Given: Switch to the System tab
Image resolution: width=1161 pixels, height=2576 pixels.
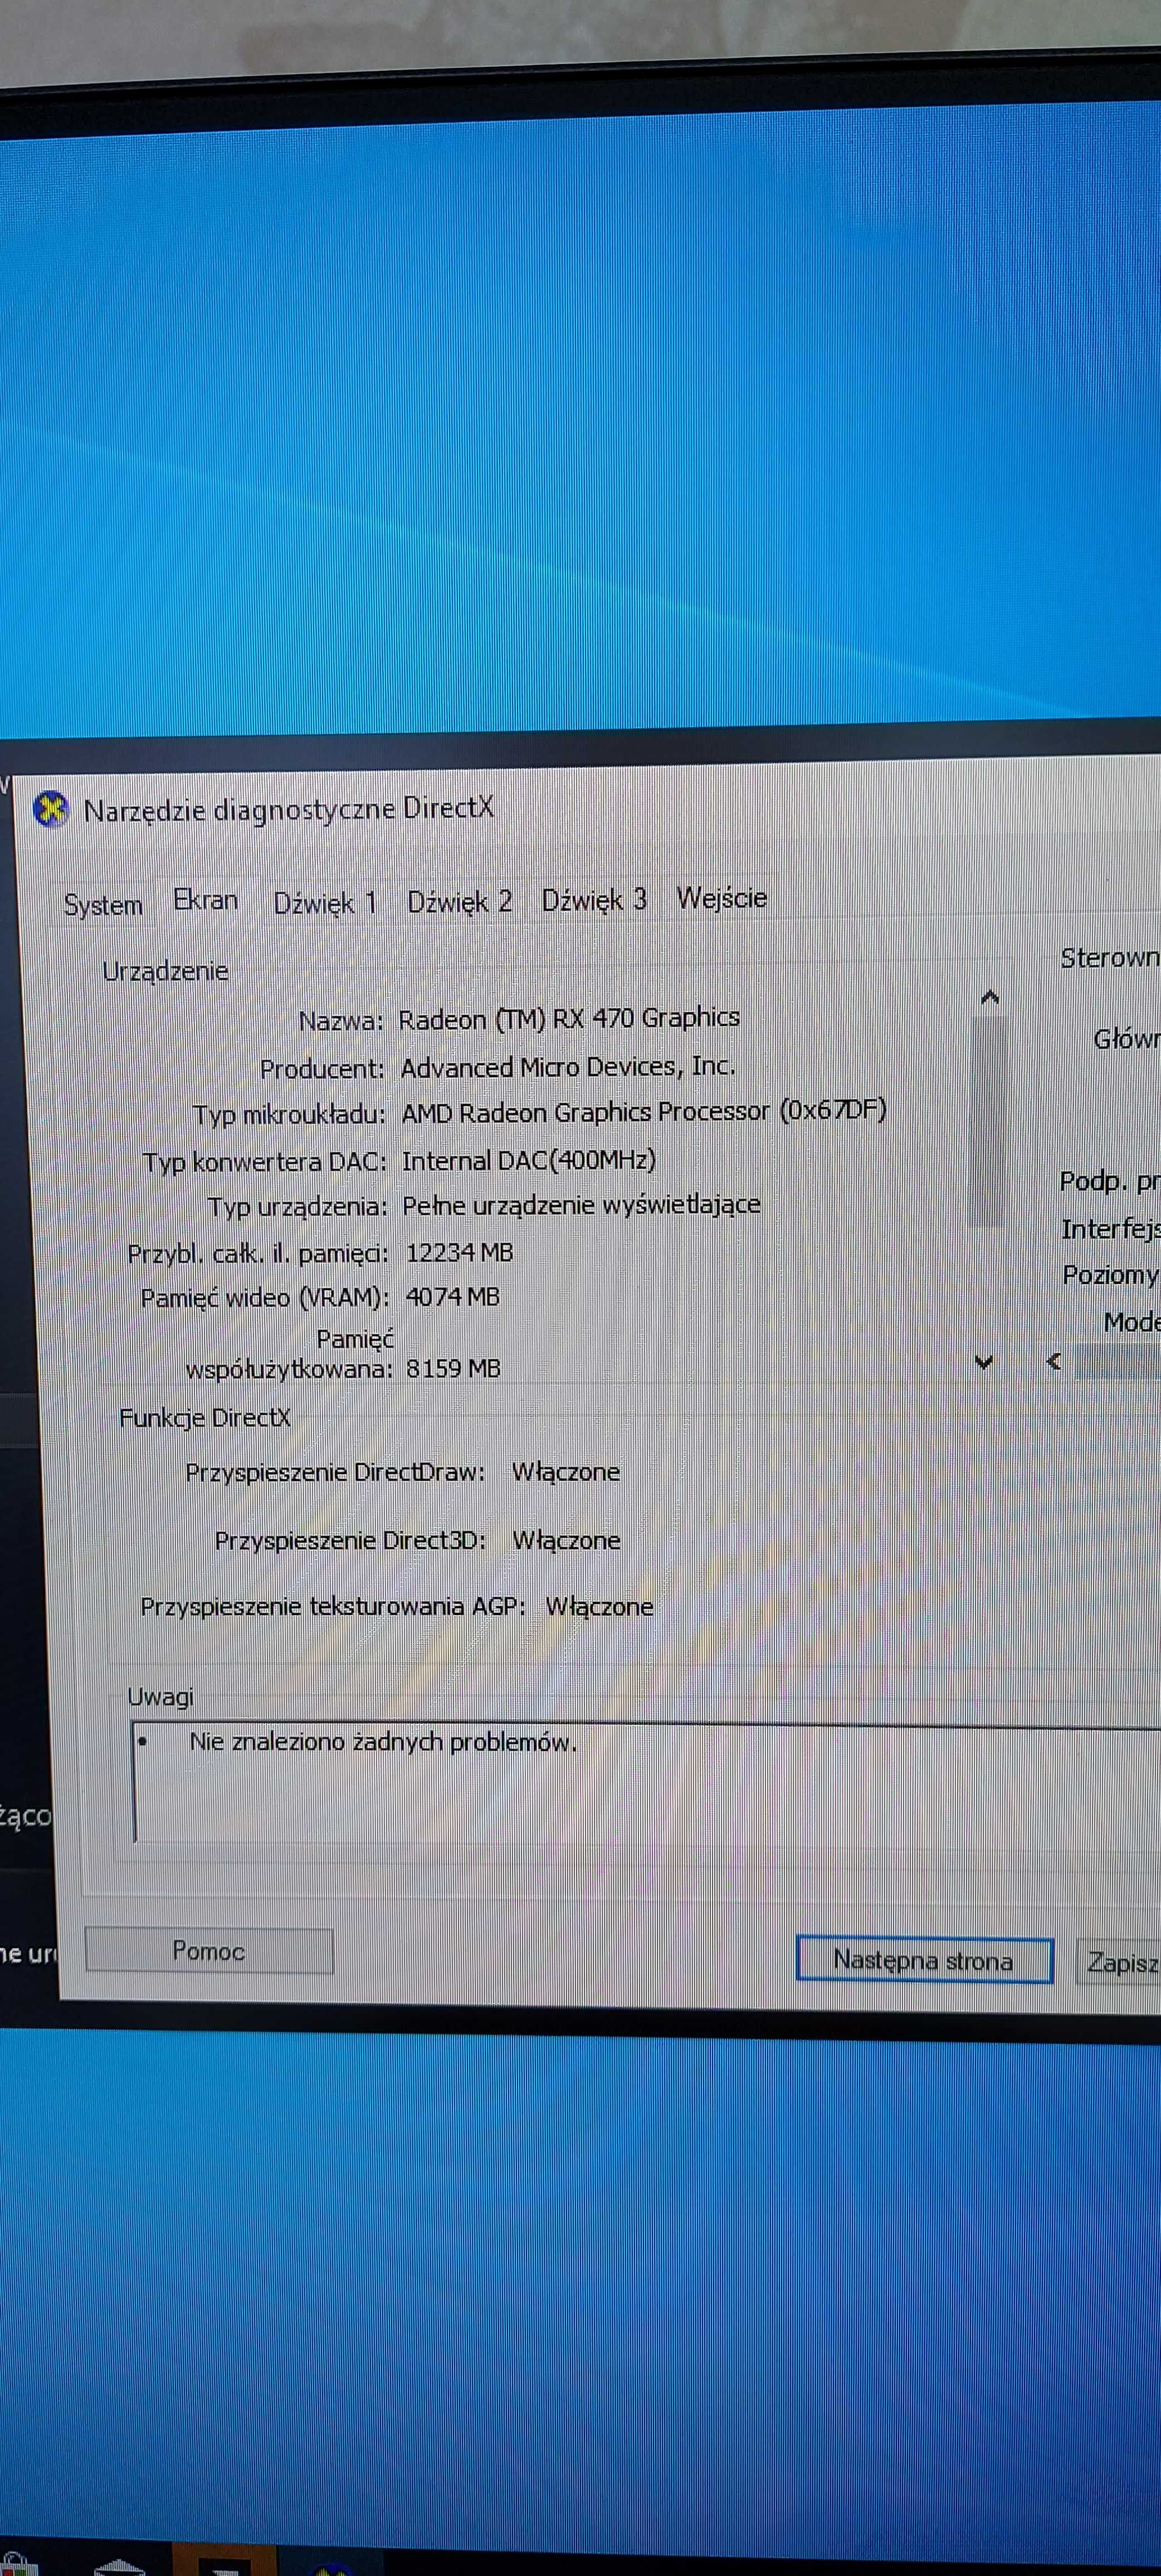Looking at the screenshot, I should click(103, 905).
